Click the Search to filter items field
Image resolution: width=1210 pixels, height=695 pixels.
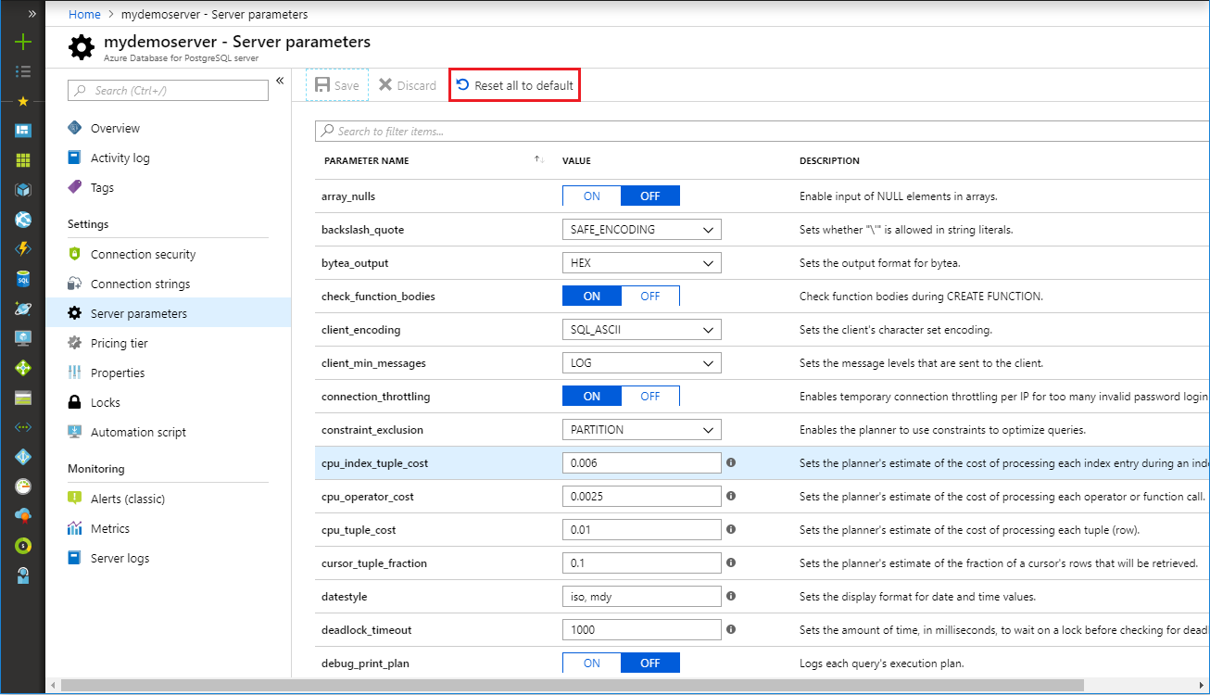tap(762, 131)
